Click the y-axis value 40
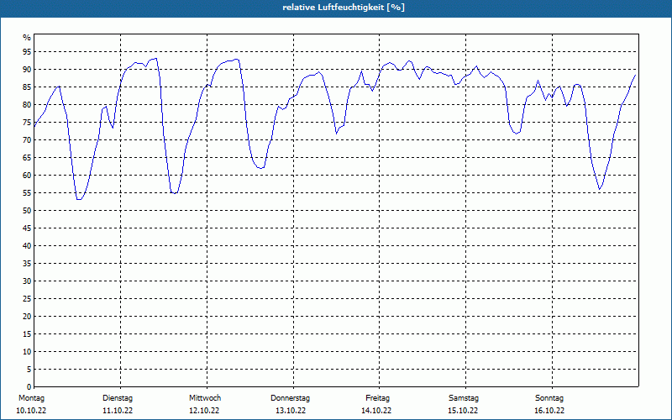The height and width of the screenshot is (420, 672). click(x=27, y=246)
